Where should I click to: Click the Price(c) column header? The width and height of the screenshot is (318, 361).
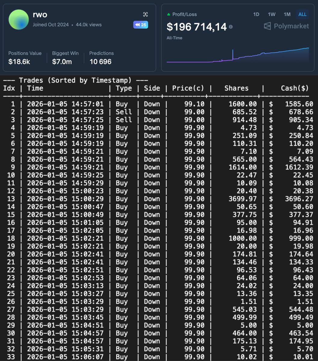(188, 88)
